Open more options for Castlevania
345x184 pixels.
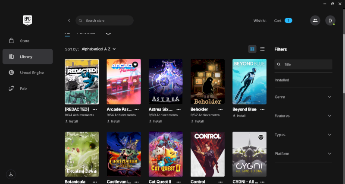(137, 182)
